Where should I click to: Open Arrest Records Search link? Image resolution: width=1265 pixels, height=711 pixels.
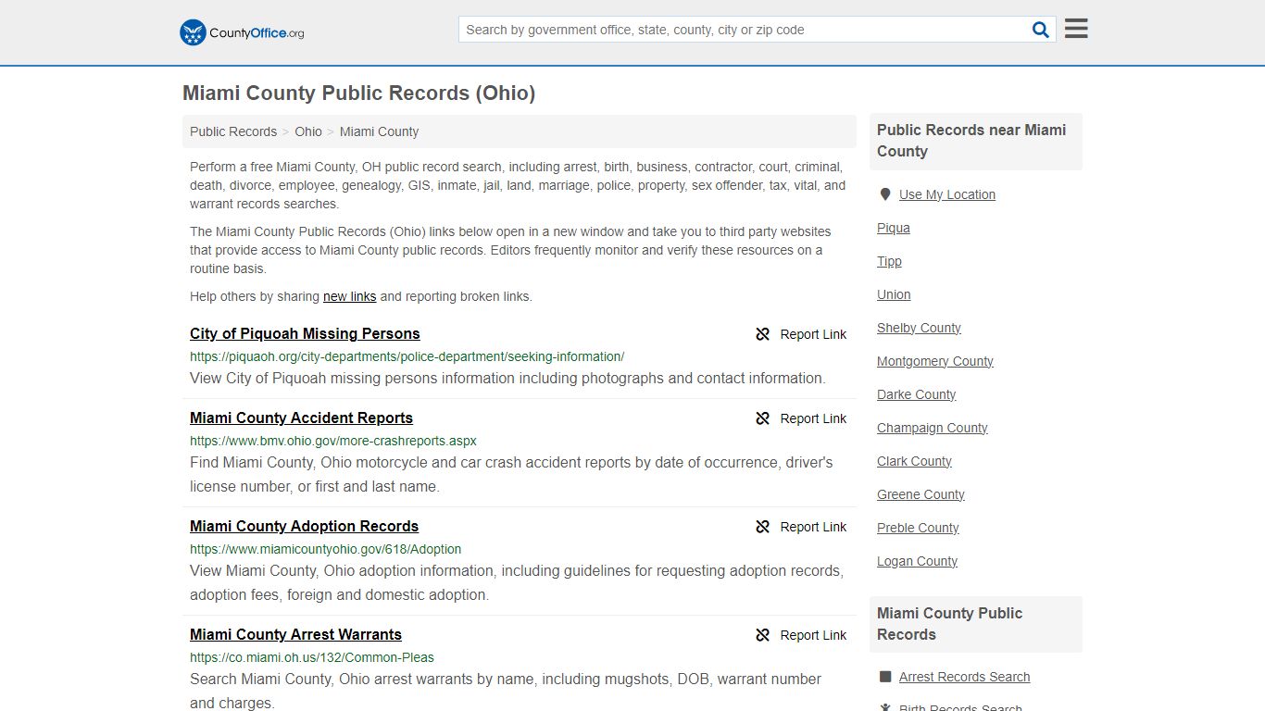[964, 677]
